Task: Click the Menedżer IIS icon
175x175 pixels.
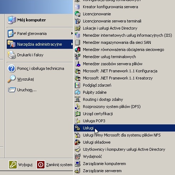Action: [x=77, y=35]
